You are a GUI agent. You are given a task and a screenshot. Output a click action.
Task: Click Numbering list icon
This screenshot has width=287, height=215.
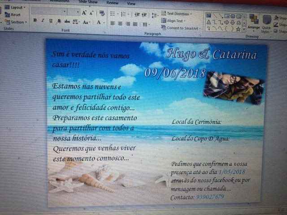[x=124, y=14]
